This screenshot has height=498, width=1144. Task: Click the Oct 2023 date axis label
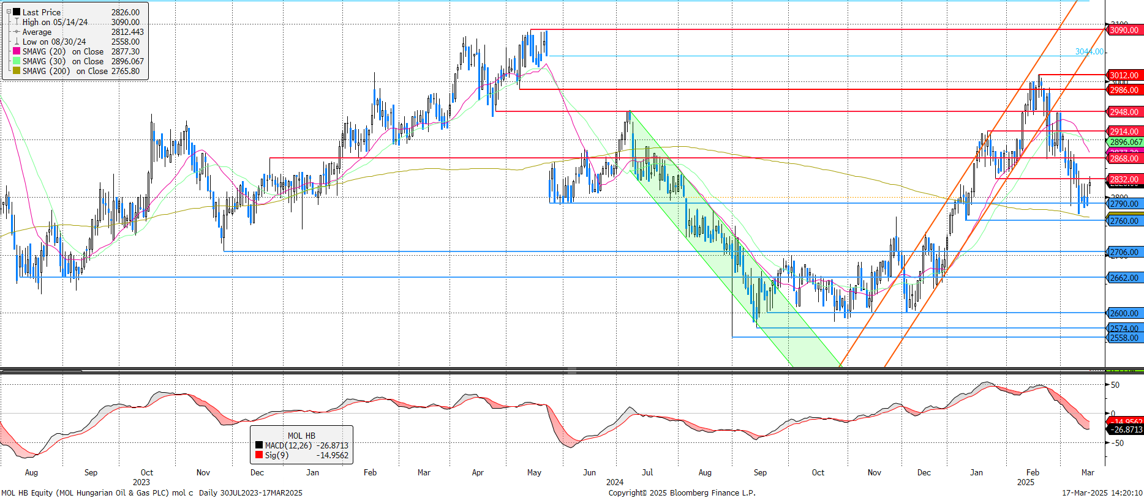tap(147, 472)
